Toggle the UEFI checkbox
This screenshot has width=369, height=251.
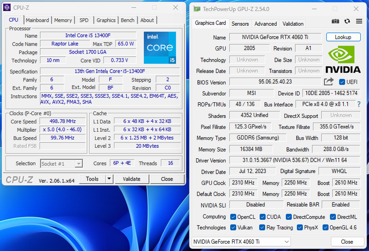(x=342, y=82)
